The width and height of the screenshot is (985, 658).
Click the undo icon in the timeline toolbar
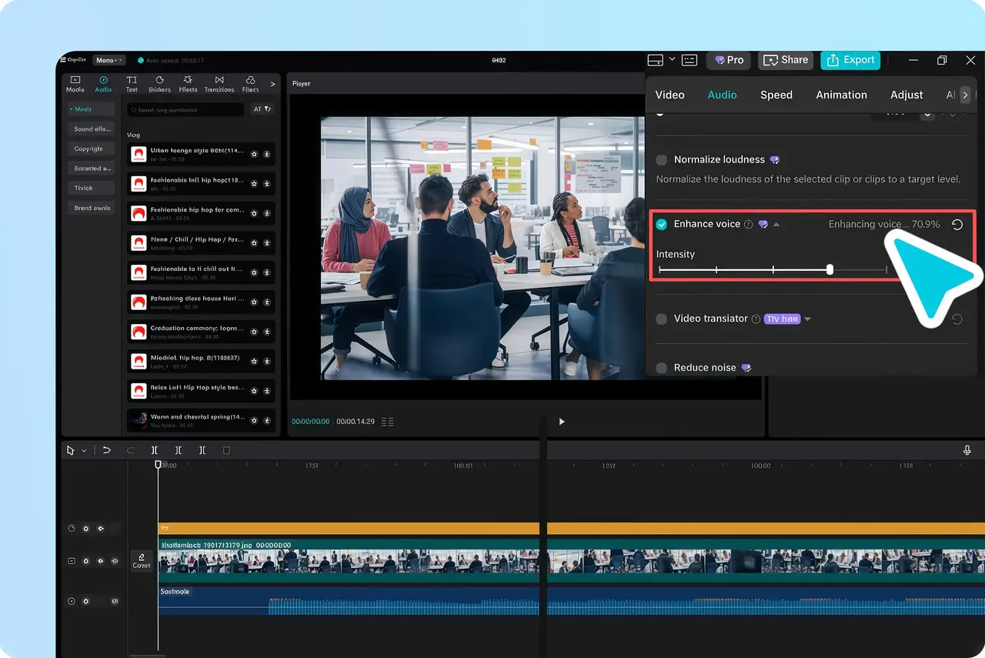[x=106, y=449]
